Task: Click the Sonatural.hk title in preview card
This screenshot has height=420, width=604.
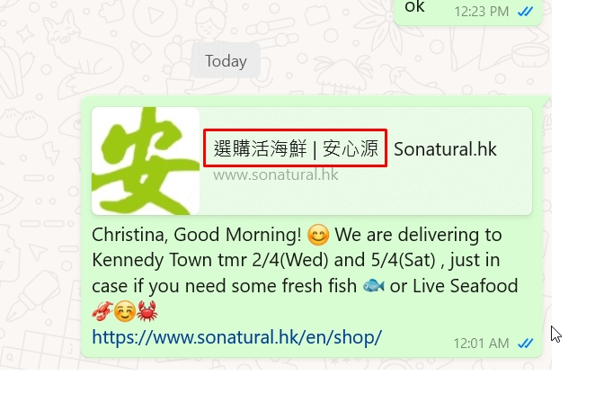Action: click(445, 149)
